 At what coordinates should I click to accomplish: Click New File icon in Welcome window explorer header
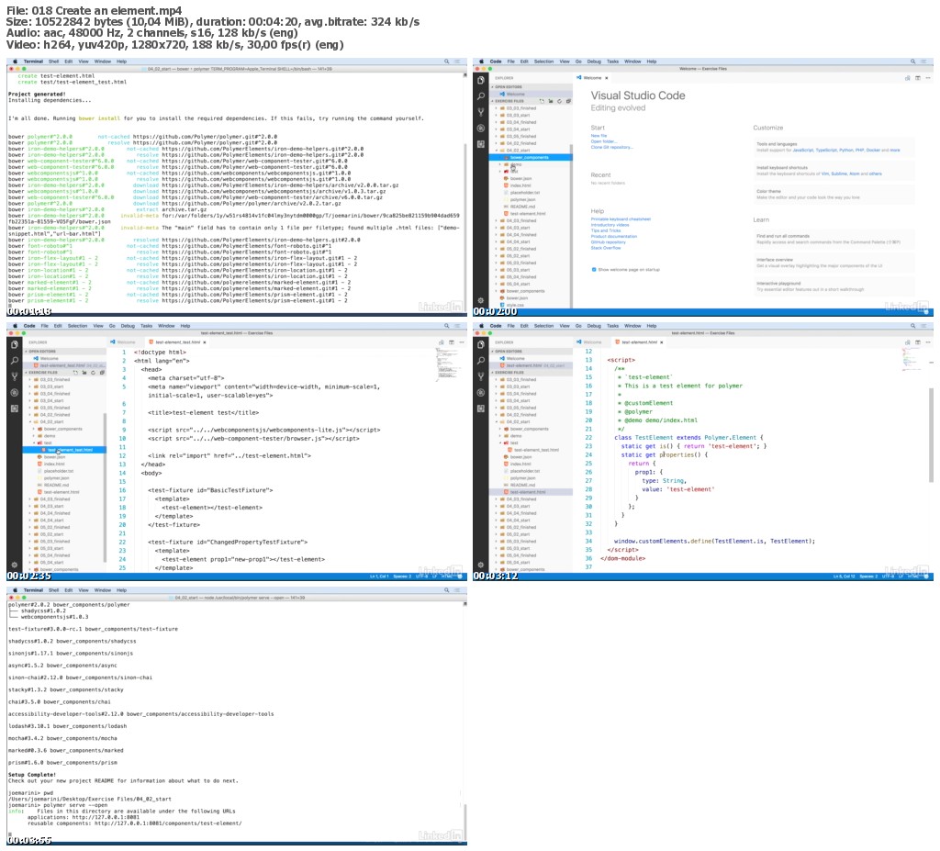point(543,101)
